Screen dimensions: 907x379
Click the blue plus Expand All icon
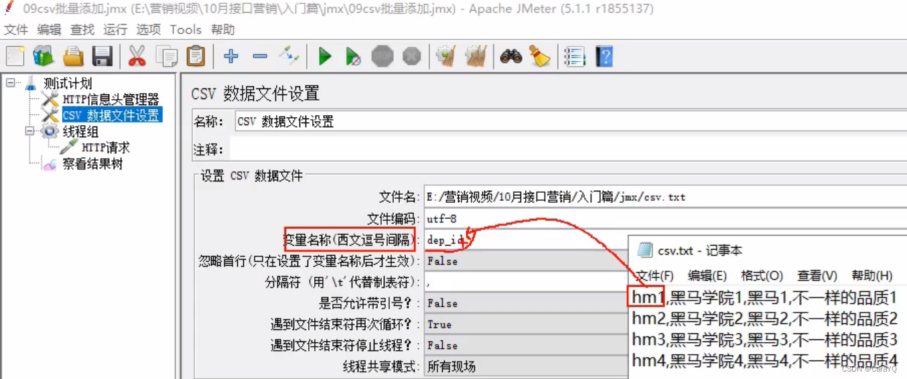click(231, 56)
